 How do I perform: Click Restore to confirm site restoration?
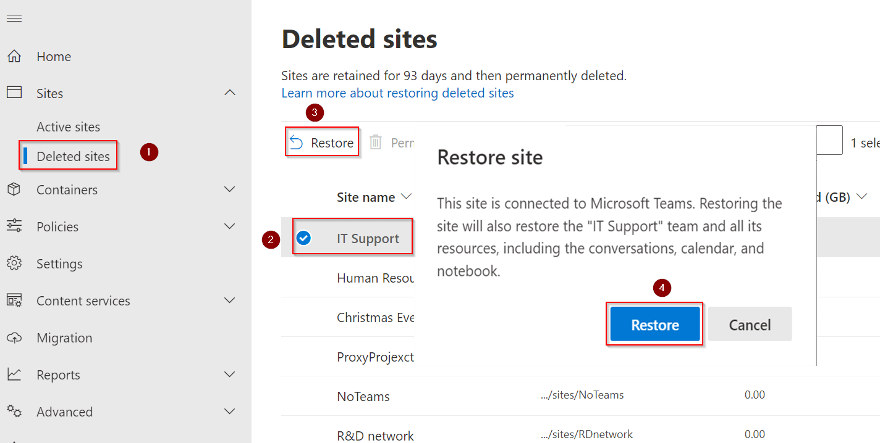pos(654,324)
